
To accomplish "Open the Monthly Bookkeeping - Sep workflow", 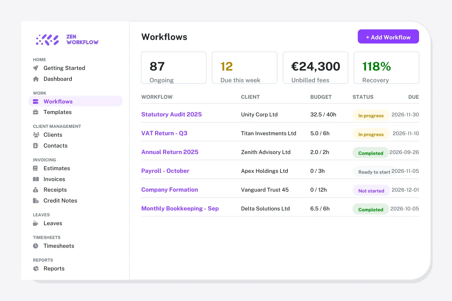I will pos(180,209).
